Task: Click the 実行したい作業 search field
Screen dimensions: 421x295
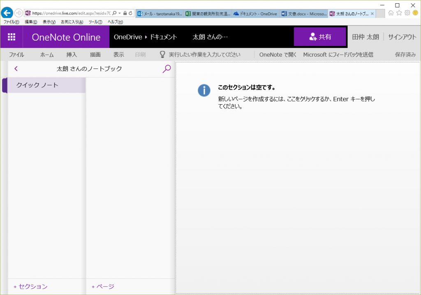Action: coord(204,55)
